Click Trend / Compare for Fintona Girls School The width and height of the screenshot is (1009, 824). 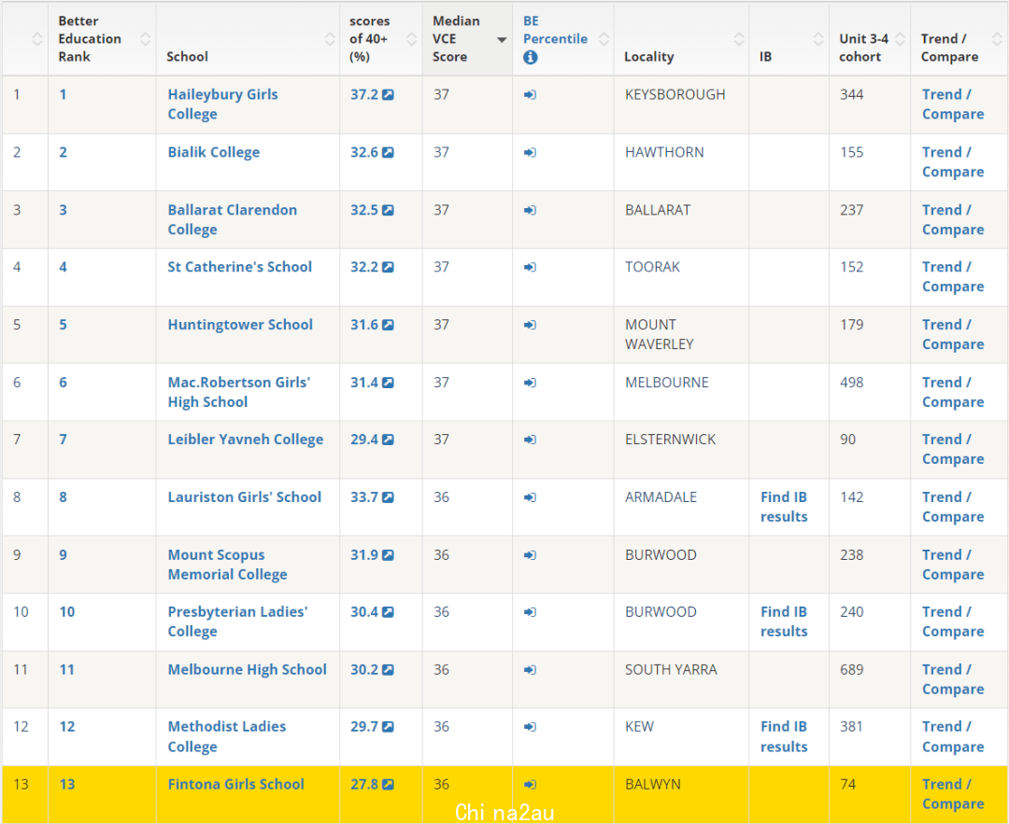[953, 794]
